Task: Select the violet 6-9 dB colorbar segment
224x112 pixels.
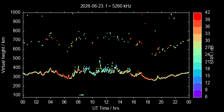Action: pyautogui.click(x=197, y=94)
